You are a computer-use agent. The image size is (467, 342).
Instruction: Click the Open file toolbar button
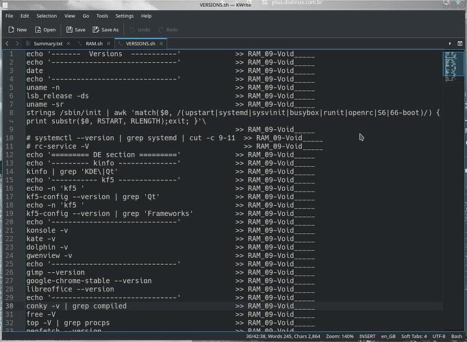click(45, 29)
